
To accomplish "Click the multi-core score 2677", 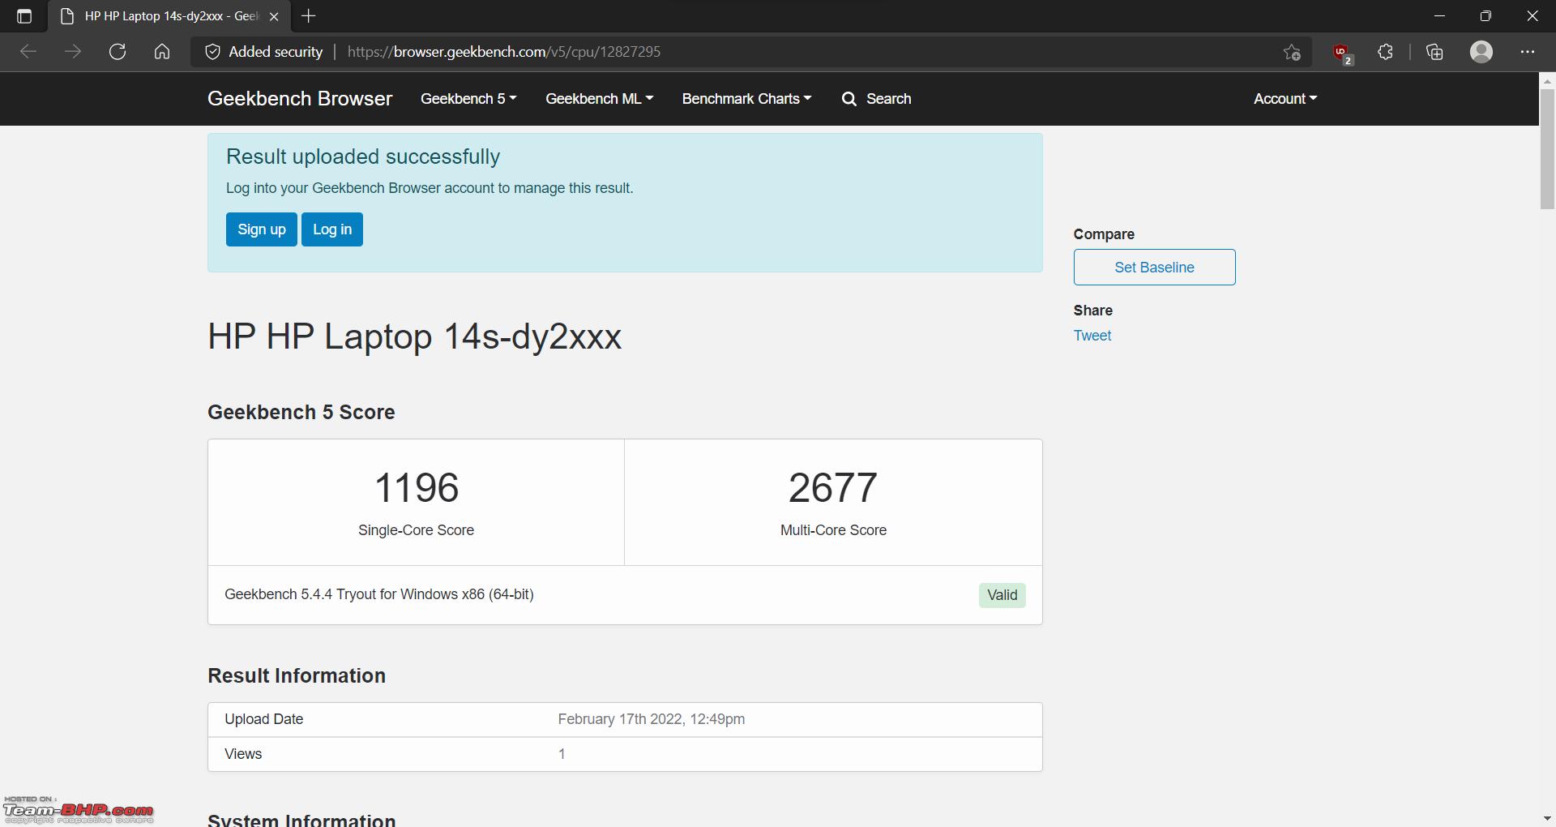I will pyautogui.click(x=833, y=487).
